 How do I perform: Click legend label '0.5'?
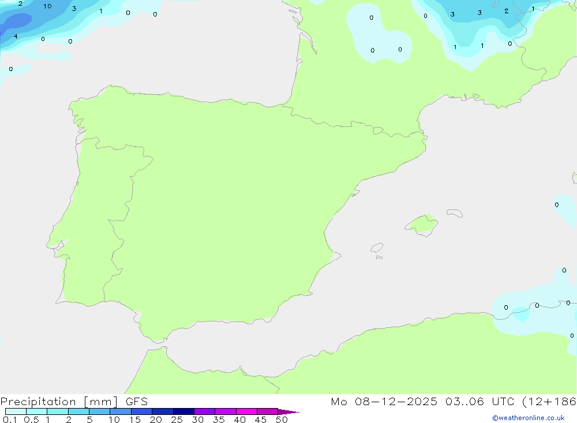click(x=31, y=420)
